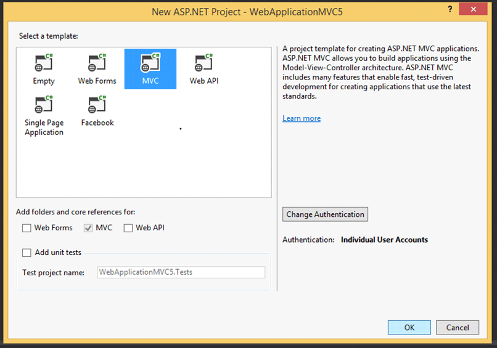Click the 'Add folders and core references for:' label

pyautogui.click(x=75, y=212)
